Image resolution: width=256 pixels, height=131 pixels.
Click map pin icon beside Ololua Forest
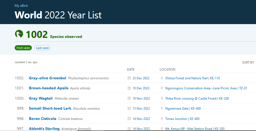pos(162,78)
